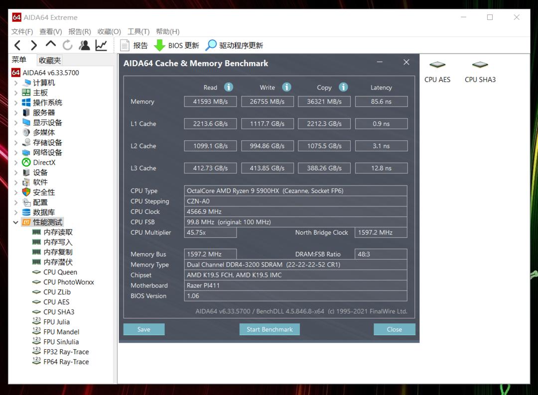Click 驱动程序更新 driver update button
The width and height of the screenshot is (538, 395).
pyautogui.click(x=234, y=45)
